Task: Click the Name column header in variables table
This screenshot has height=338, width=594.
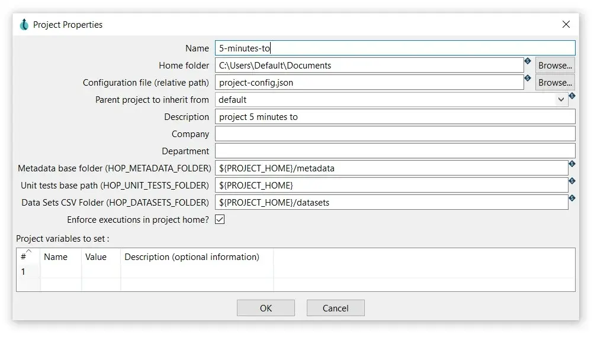Action: click(x=60, y=256)
